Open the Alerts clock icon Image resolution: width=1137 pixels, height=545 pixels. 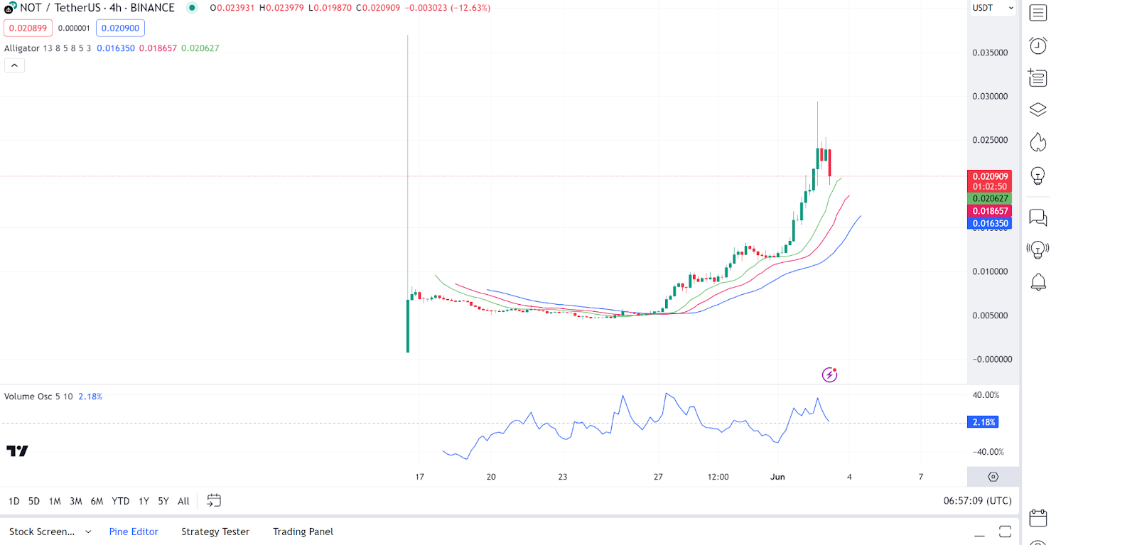click(1038, 45)
